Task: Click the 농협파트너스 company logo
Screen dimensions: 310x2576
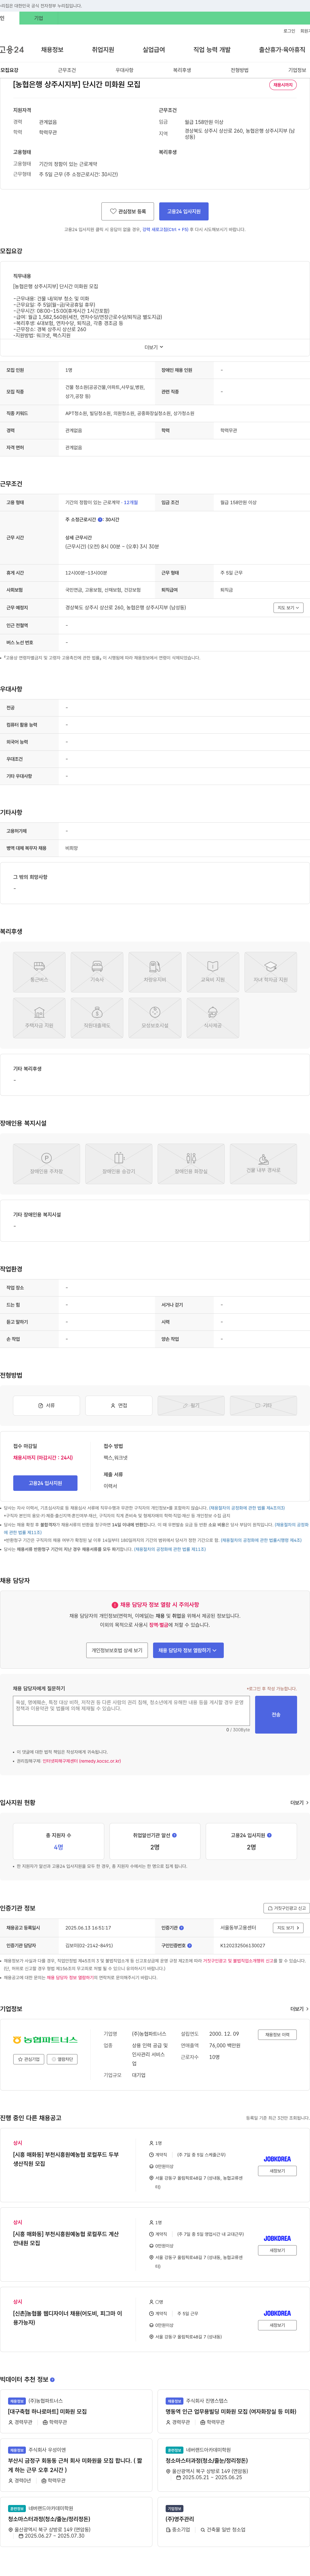Action: [x=45, y=2039]
